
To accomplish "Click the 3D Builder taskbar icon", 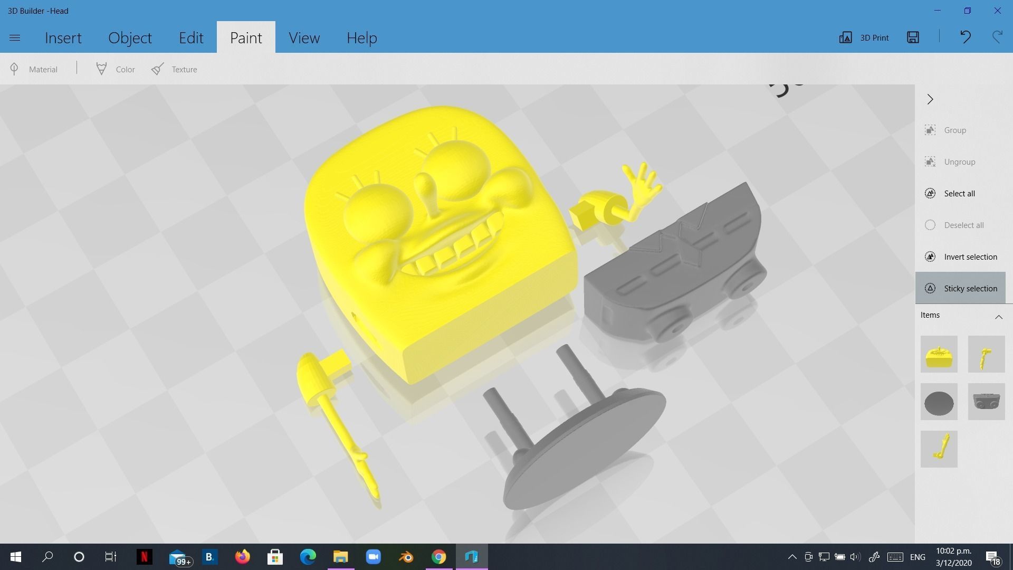I will pos(472,557).
